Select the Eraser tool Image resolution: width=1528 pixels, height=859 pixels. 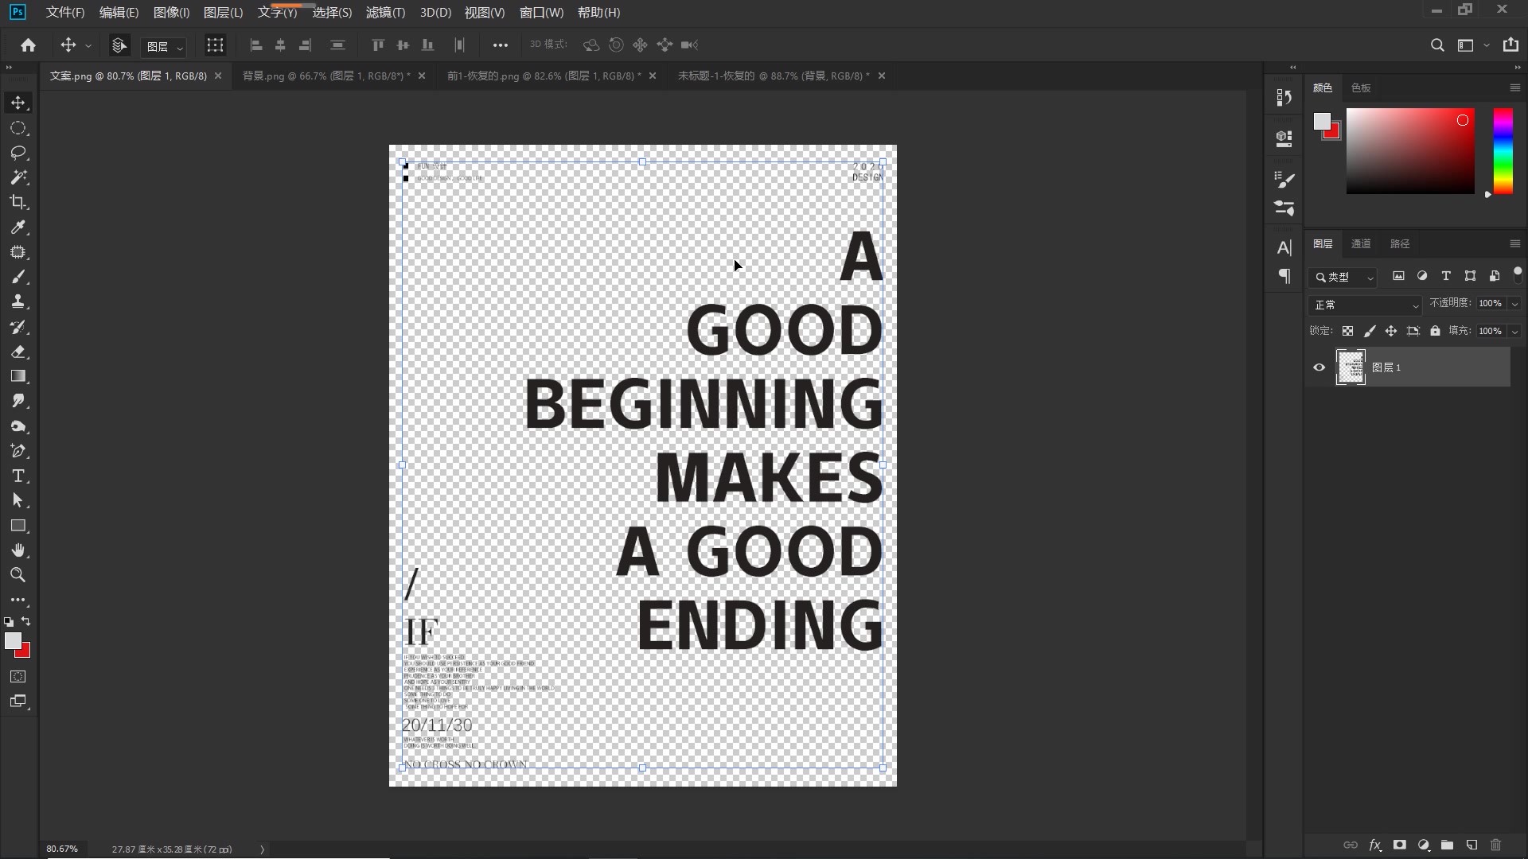click(x=18, y=352)
